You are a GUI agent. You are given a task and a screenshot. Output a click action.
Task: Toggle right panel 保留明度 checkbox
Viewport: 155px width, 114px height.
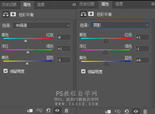(83, 71)
